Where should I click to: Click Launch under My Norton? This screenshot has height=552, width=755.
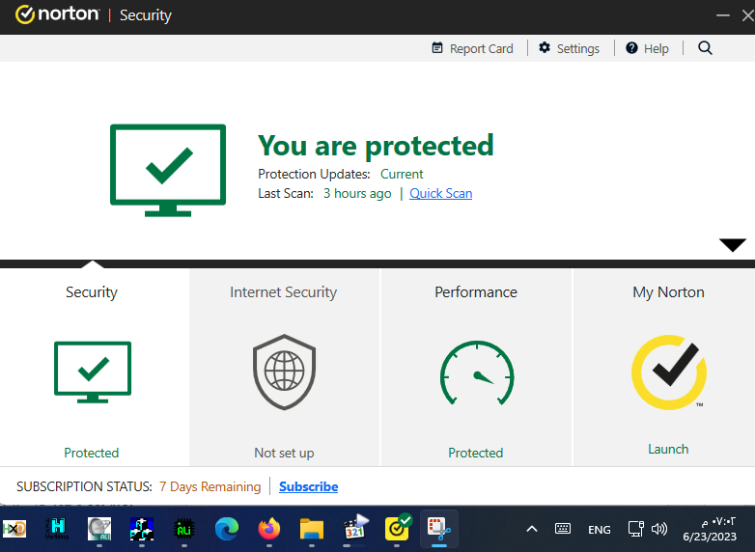tap(668, 449)
